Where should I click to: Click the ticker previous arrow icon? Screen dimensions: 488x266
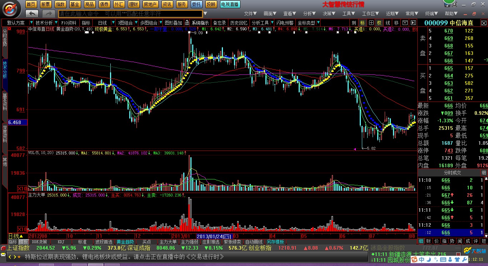tap(10, 257)
